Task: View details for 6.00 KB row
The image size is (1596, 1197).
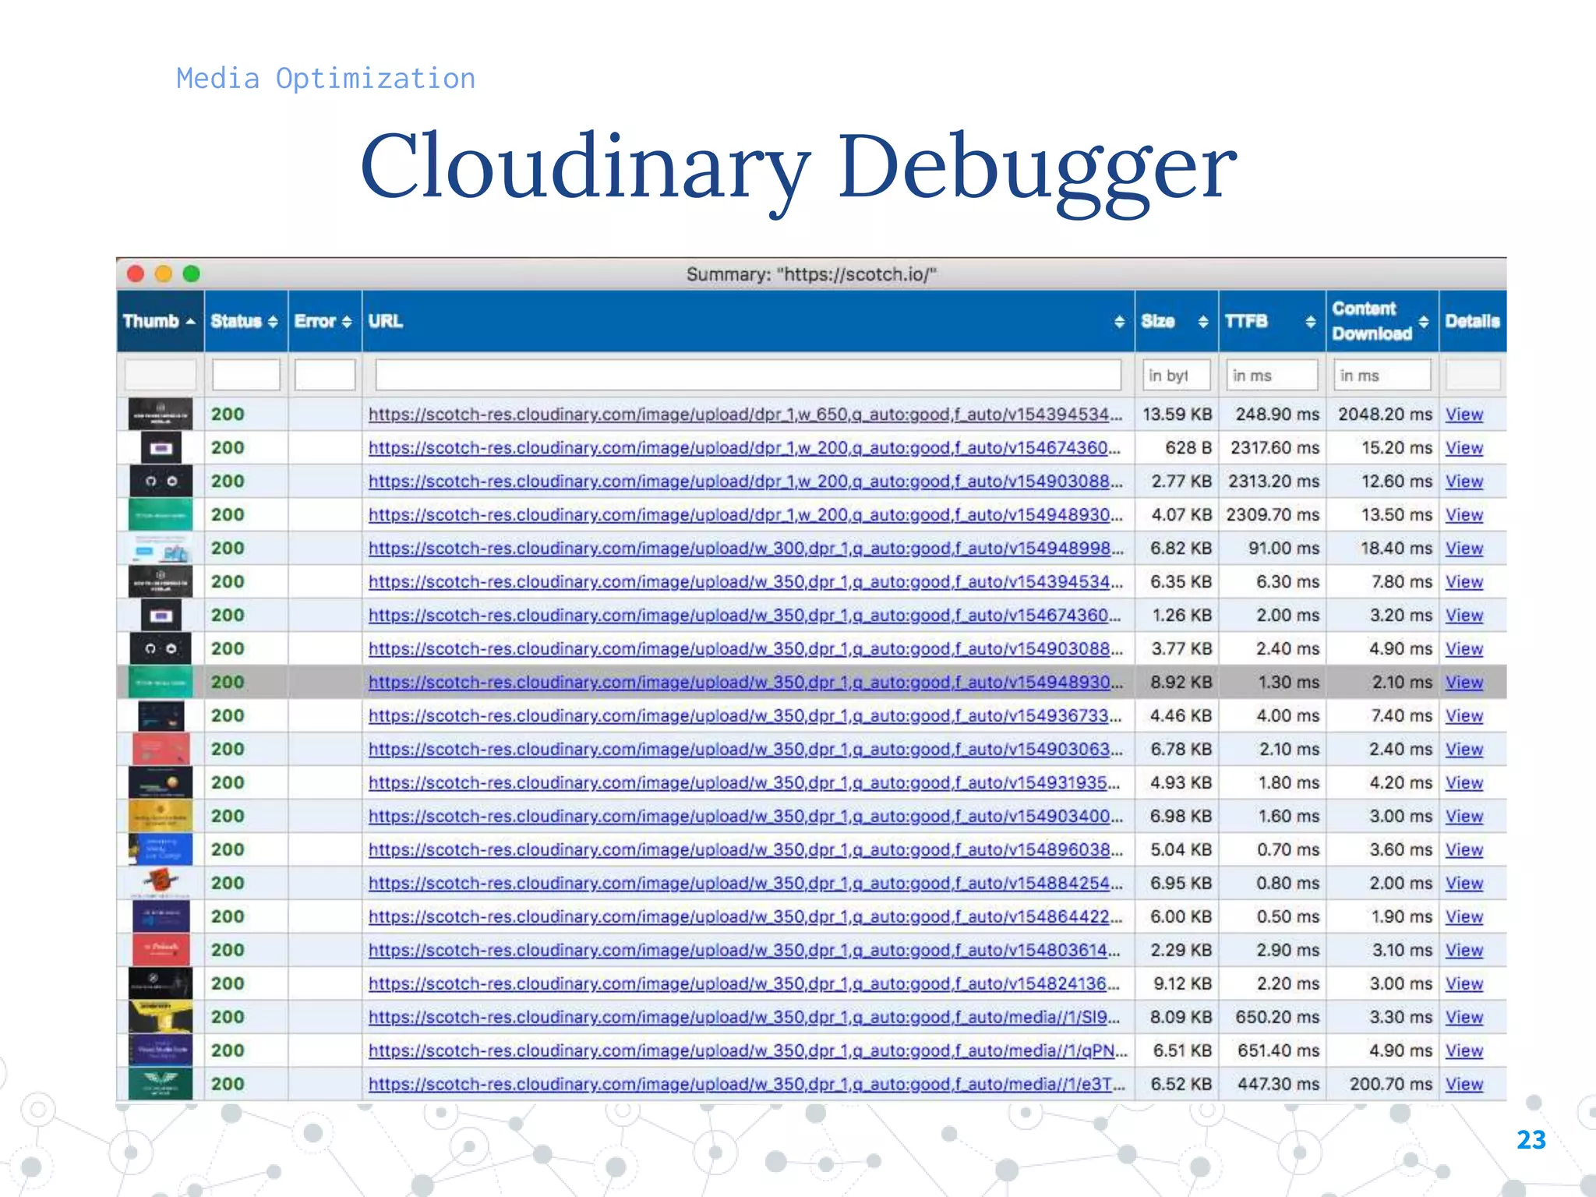Action: click(1464, 917)
